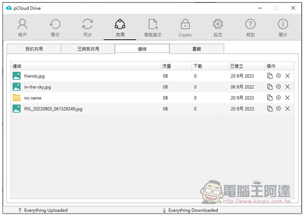
Task: Open the Crypto lock section
Action: [185, 28]
